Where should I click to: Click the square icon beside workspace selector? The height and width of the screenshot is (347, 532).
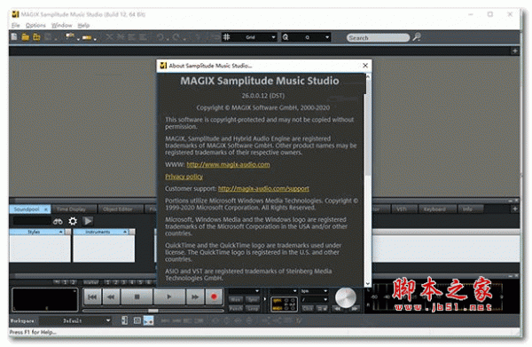click(137, 320)
